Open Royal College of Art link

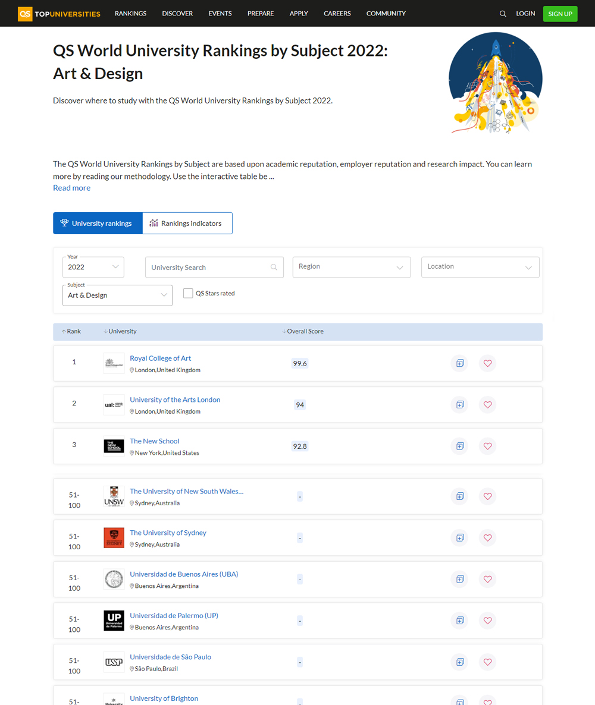coord(160,358)
